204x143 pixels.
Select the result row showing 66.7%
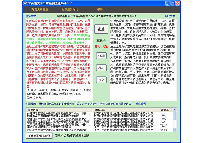(x=100, y=124)
